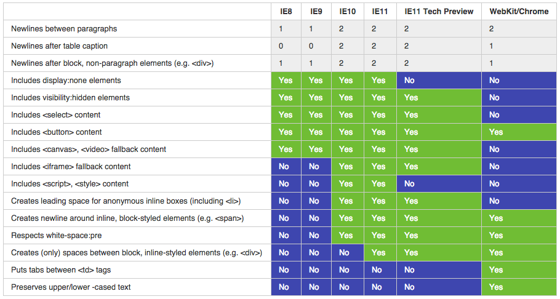Click the IE8 column header
The image size is (560, 299).
(x=286, y=12)
